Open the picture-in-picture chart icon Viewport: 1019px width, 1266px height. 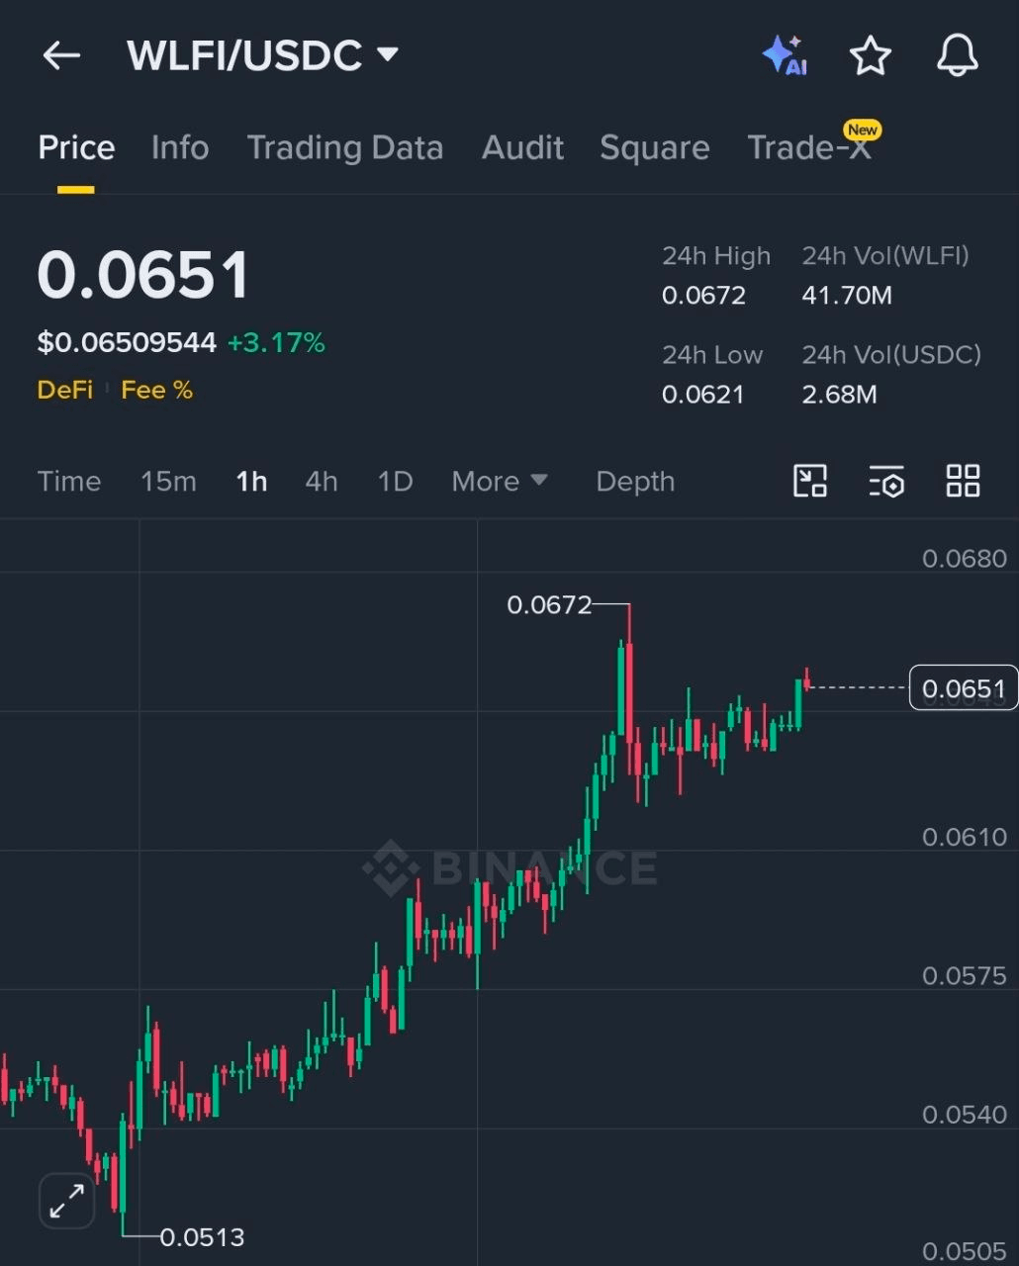tap(810, 482)
